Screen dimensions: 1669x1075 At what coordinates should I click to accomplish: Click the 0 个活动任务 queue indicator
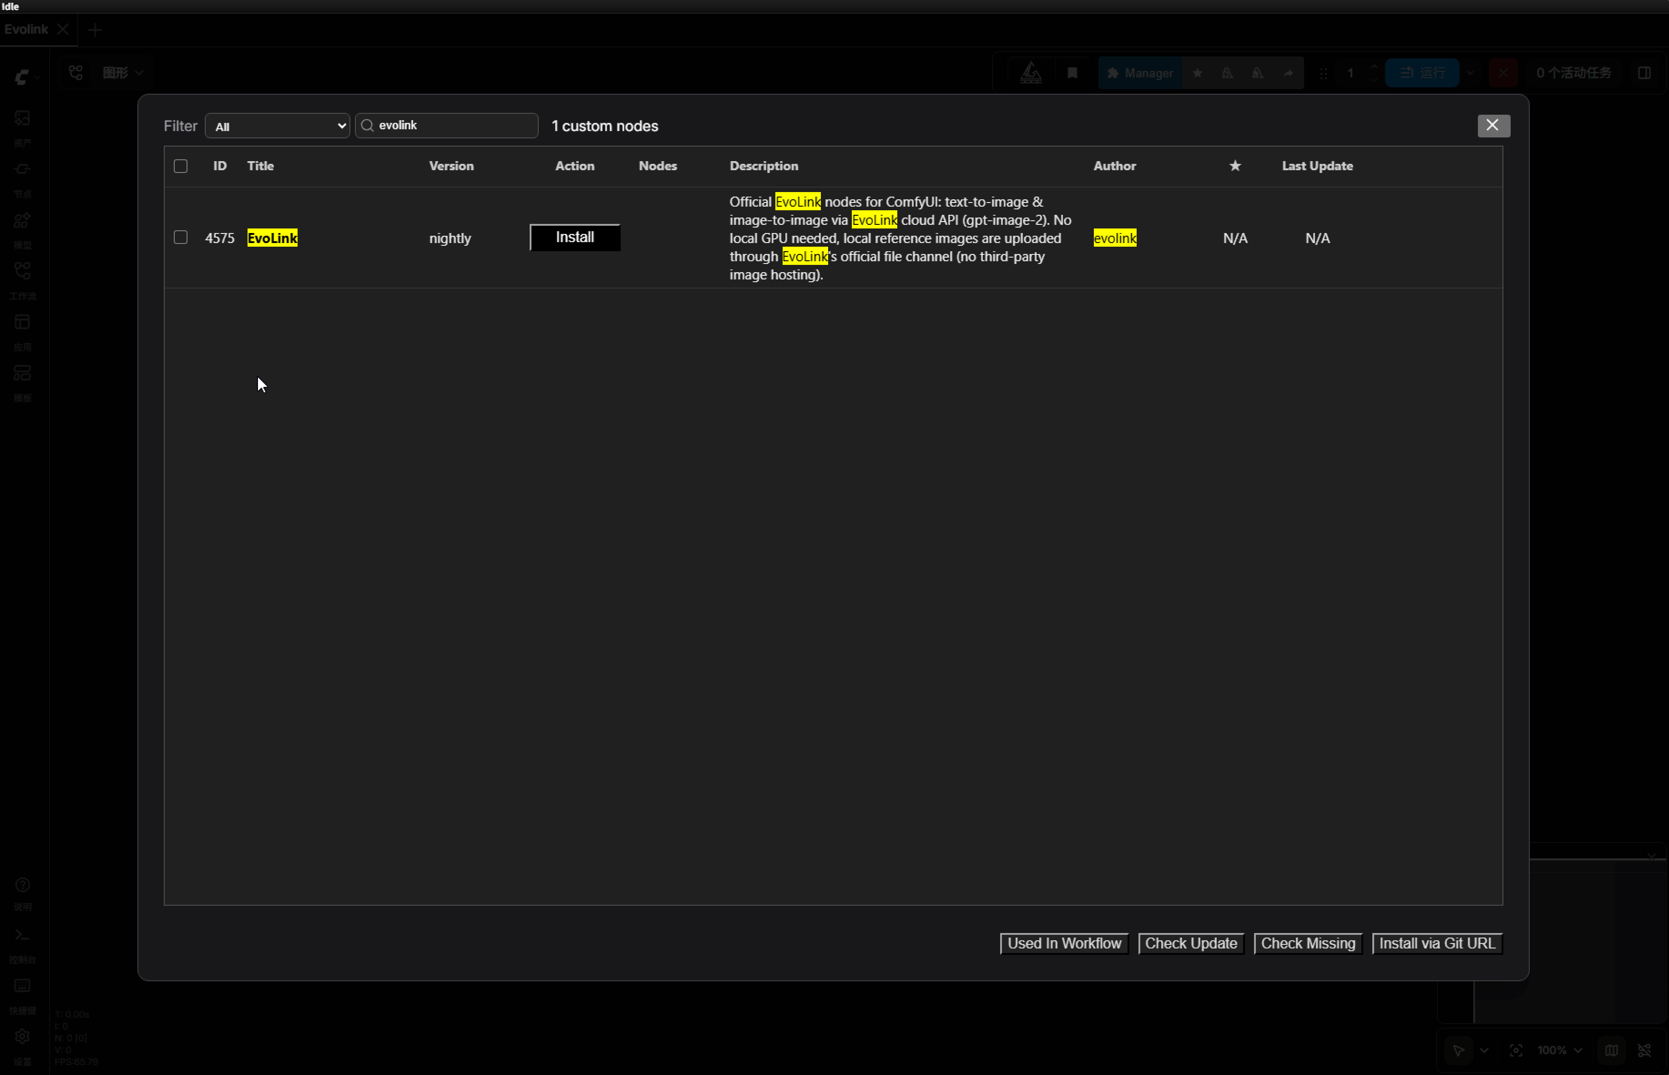tap(1573, 73)
